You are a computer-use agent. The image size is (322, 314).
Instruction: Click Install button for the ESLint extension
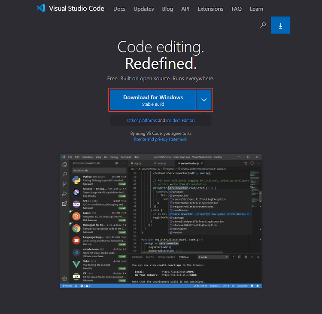click(x=122, y=220)
